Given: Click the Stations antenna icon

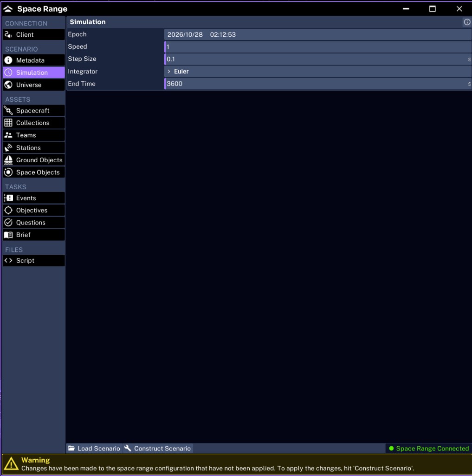Looking at the screenshot, I should pos(8,147).
